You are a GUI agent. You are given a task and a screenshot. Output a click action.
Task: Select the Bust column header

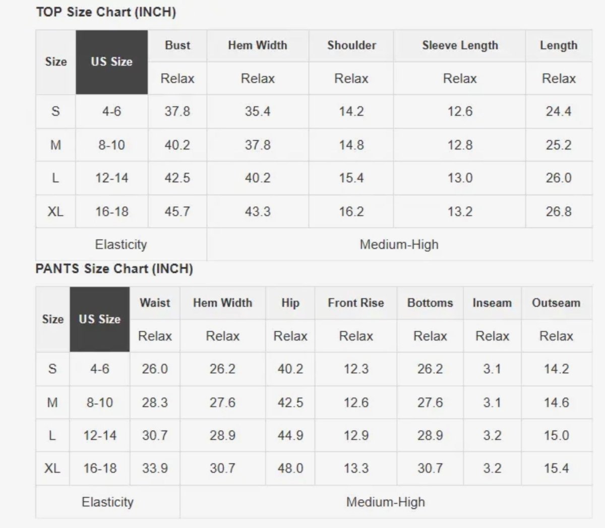click(x=177, y=45)
